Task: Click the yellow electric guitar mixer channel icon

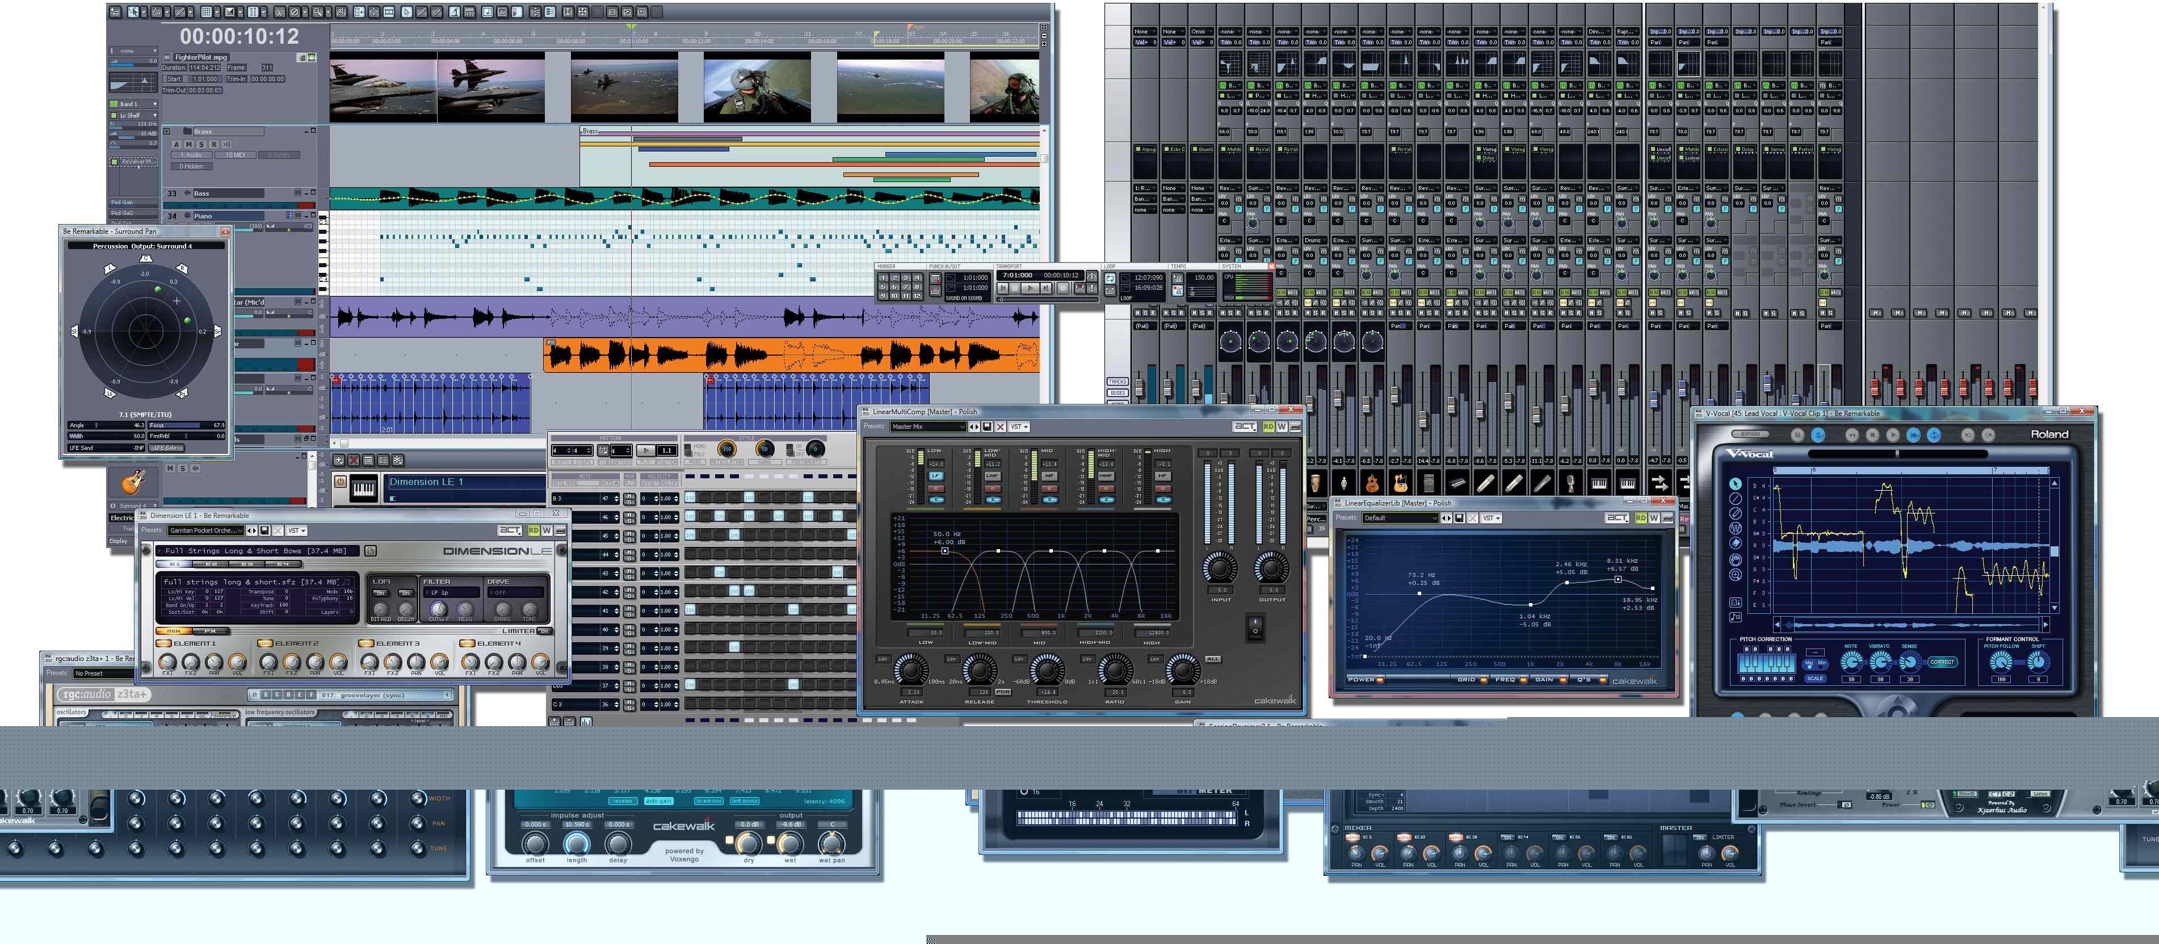Action: point(1401,482)
